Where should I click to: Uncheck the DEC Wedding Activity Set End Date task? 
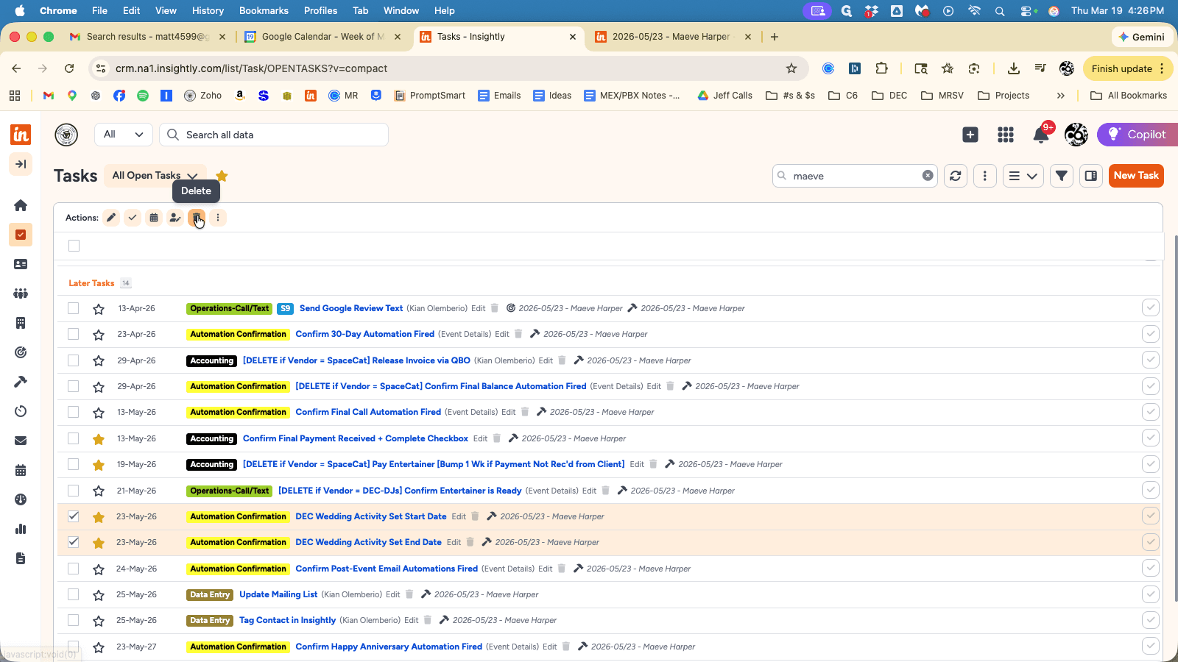pyautogui.click(x=74, y=542)
